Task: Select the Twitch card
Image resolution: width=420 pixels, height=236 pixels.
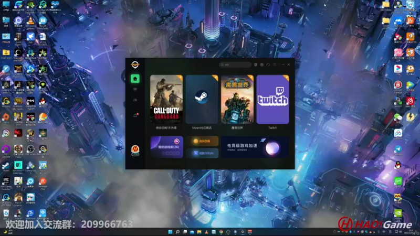Action: (272, 99)
